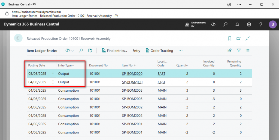Show more options for 05/06/2025 row

[53, 74]
